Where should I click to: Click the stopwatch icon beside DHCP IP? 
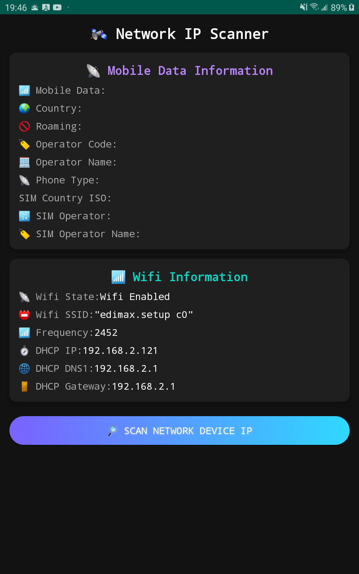(x=24, y=351)
